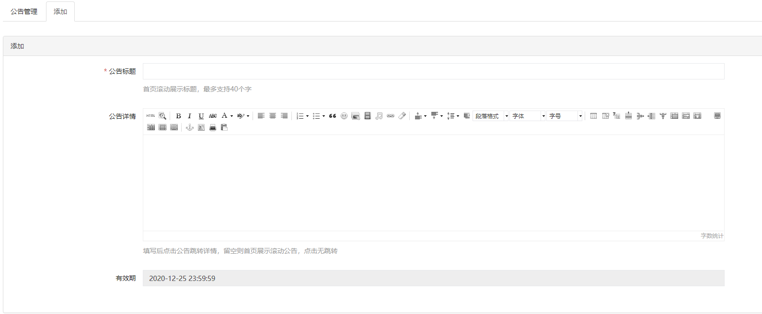Viewport: 762px width, 314px height.
Task: Insert a numbered list
Action: (x=300, y=116)
